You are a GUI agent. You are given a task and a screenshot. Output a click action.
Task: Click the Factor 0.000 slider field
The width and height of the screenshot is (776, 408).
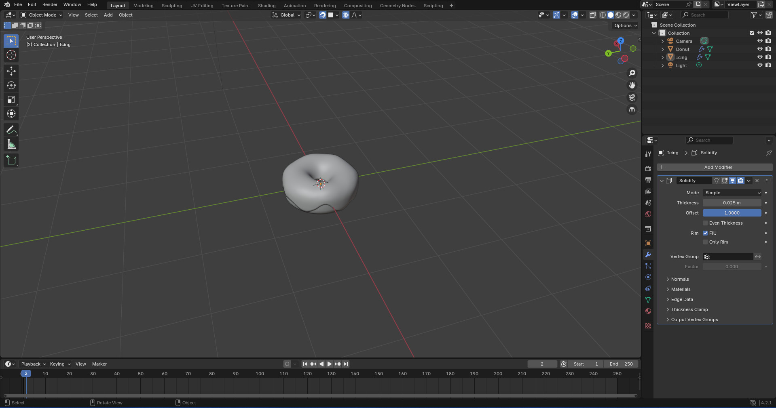click(732, 267)
